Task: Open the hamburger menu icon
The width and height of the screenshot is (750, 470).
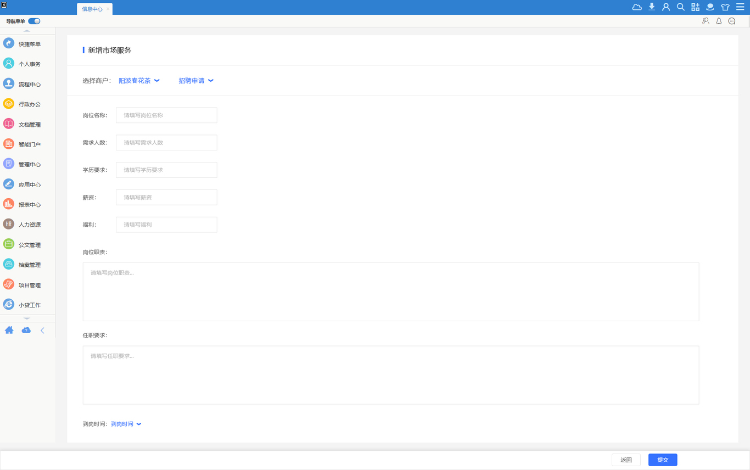Action: pos(740,7)
